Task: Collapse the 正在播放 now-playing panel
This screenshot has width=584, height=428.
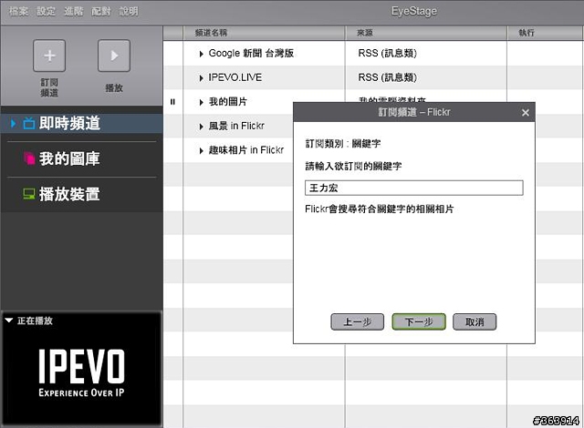Action: coord(9,321)
